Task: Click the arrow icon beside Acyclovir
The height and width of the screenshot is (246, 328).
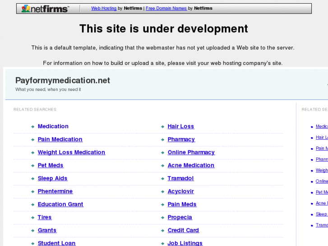Action: [x=162, y=191]
